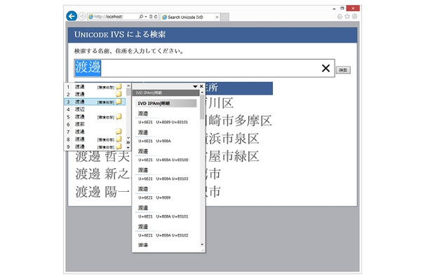Click the comment icon on candidate 8

(x=119, y=139)
